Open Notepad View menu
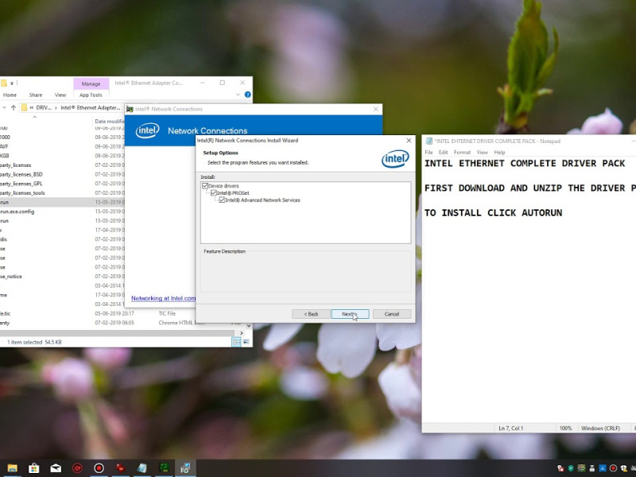Screen dimensions: 636x477 483,152
